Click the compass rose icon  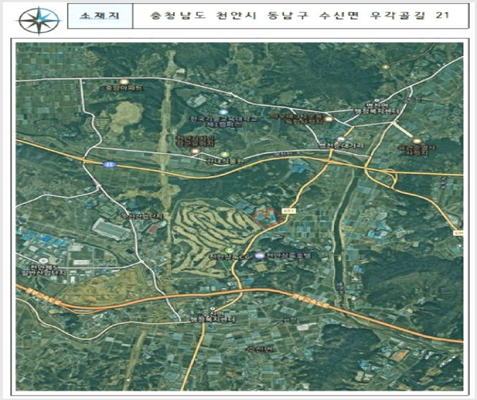39,20
